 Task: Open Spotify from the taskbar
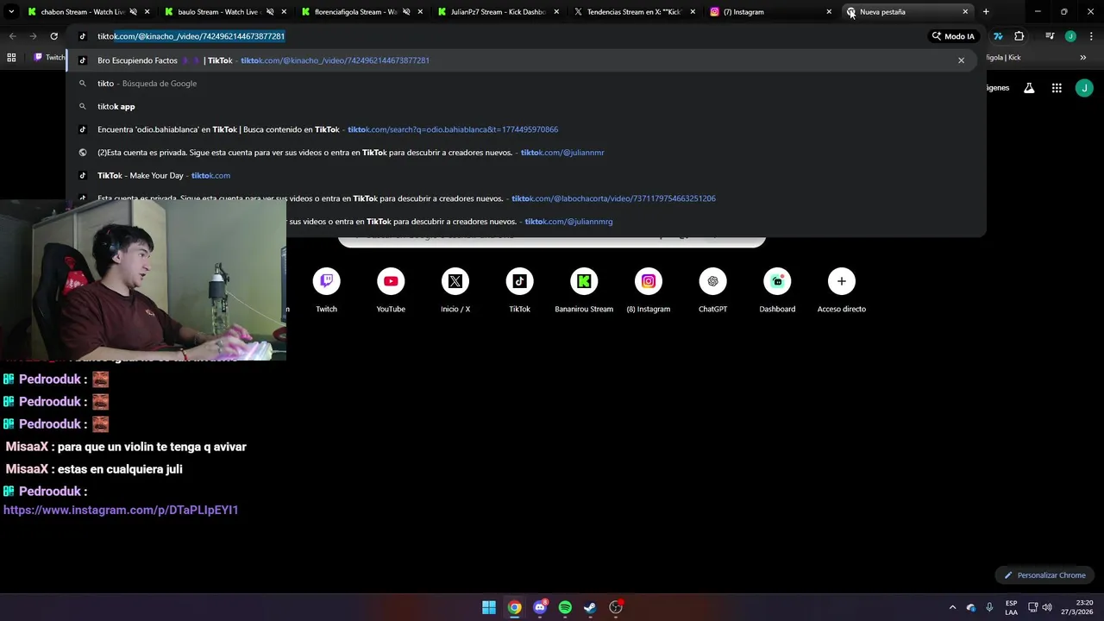click(565, 607)
